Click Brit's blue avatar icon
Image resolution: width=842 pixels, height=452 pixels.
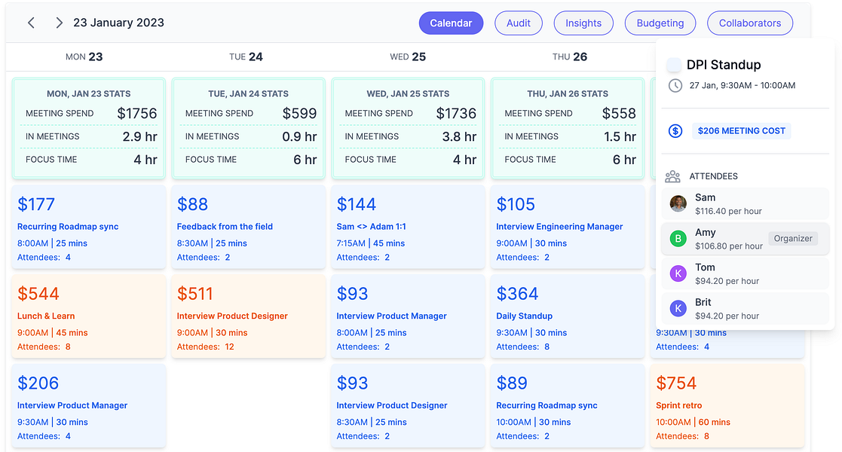click(x=678, y=308)
